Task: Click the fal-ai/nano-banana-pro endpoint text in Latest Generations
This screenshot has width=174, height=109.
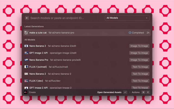Action: (x=61, y=33)
